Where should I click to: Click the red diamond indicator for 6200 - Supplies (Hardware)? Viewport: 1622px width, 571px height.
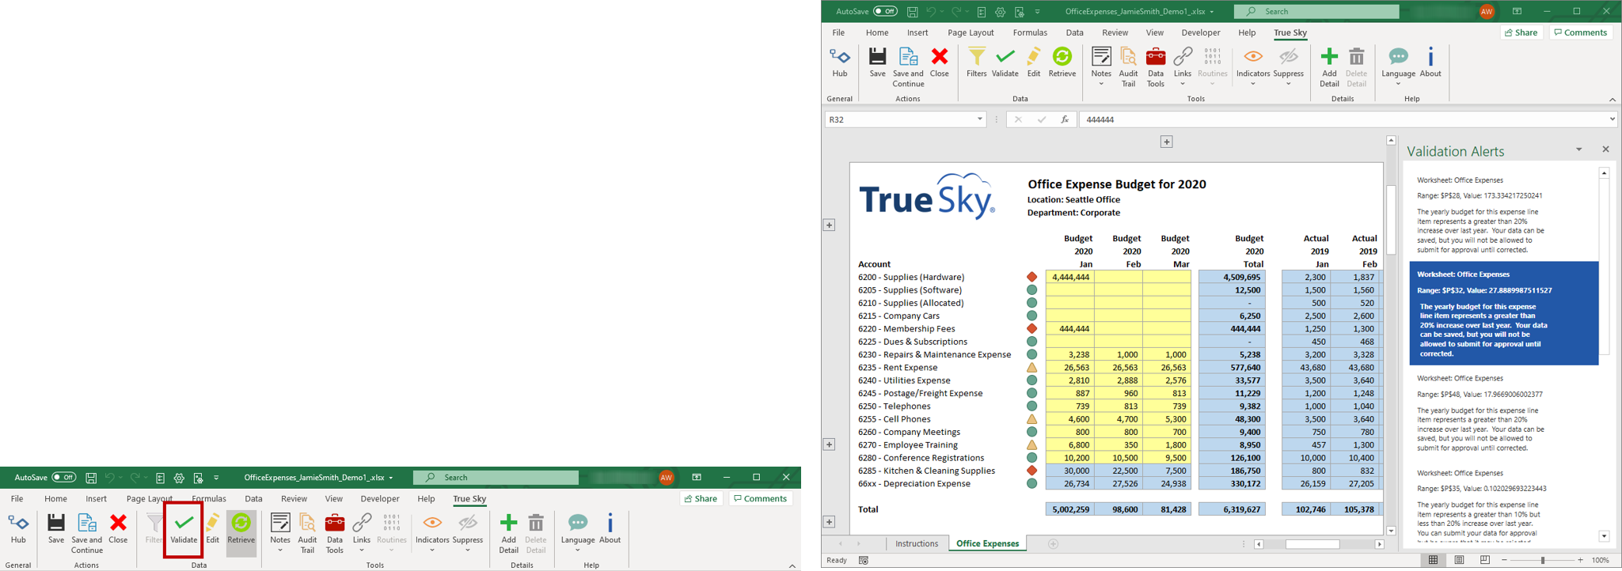pyautogui.click(x=1031, y=277)
